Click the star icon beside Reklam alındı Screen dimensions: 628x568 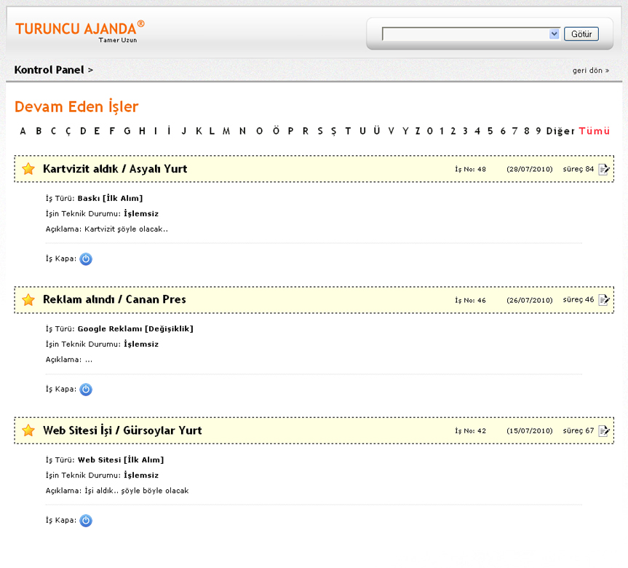point(28,300)
